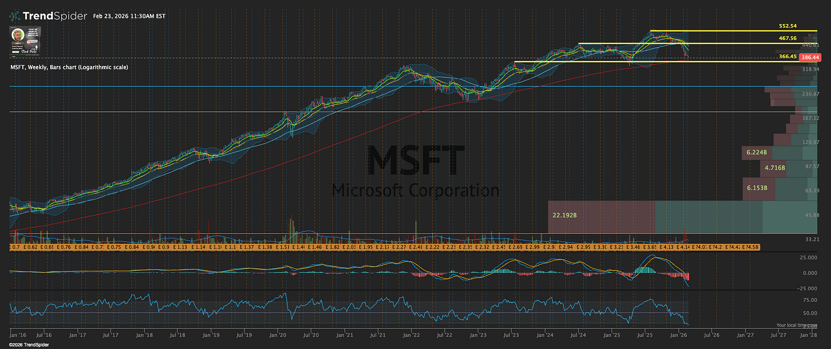
Task: Click the E 1.82 earnings marker
Action: [332, 247]
